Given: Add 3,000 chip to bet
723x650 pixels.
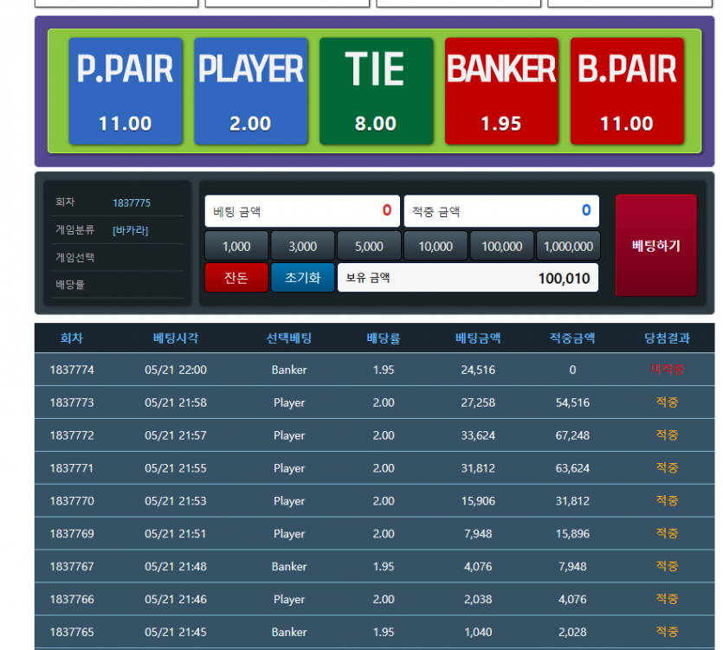Looking at the screenshot, I should coord(302,246).
